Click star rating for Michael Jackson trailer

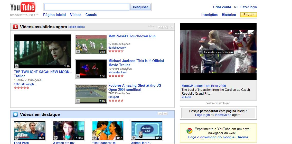[x=116, y=76]
